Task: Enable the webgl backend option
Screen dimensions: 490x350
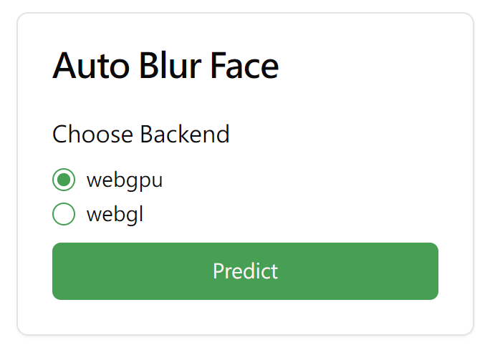Action: pos(64,214)
